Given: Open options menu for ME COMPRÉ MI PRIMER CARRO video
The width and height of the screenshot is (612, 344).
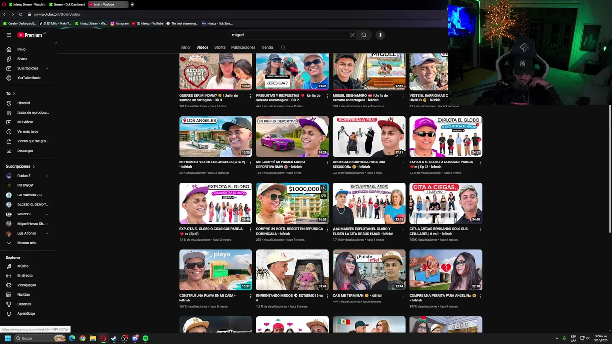Looking at the screenshot, I should (x=327, y=162).
